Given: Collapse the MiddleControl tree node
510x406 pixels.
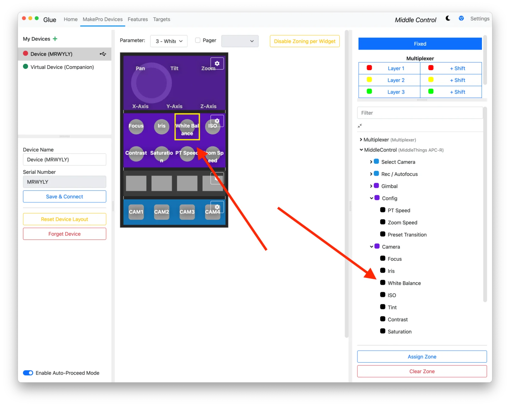Looking at the screenshot, I should (361, 150).
